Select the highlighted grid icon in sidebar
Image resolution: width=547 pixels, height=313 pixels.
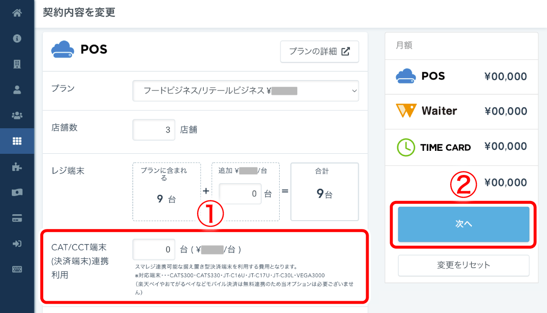pyautogui.click(x=17, y=141)
